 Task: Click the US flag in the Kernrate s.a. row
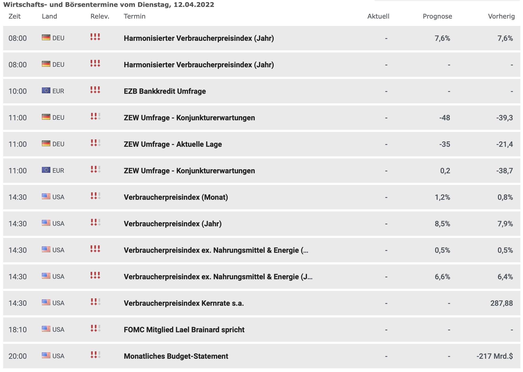[x=46, y=302]
